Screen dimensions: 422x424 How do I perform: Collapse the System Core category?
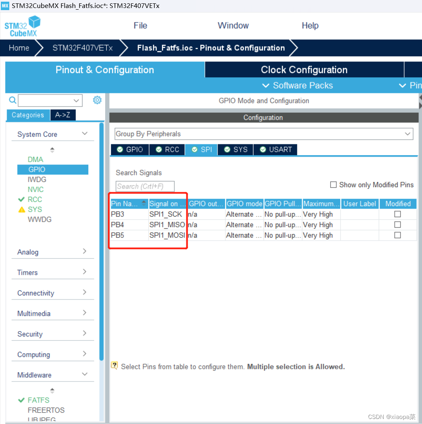[85, 134]
